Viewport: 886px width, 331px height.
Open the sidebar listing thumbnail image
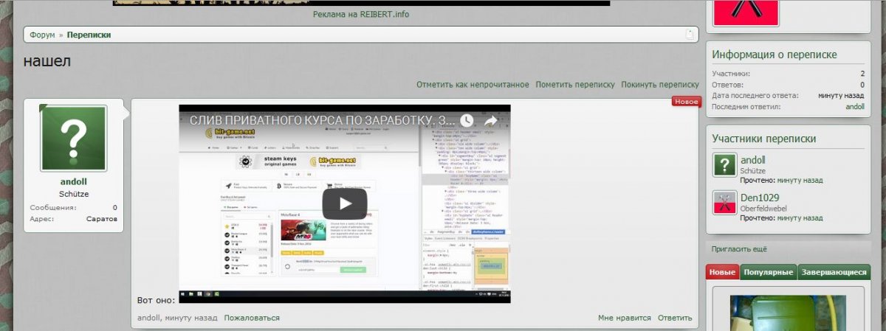[789, 313]
